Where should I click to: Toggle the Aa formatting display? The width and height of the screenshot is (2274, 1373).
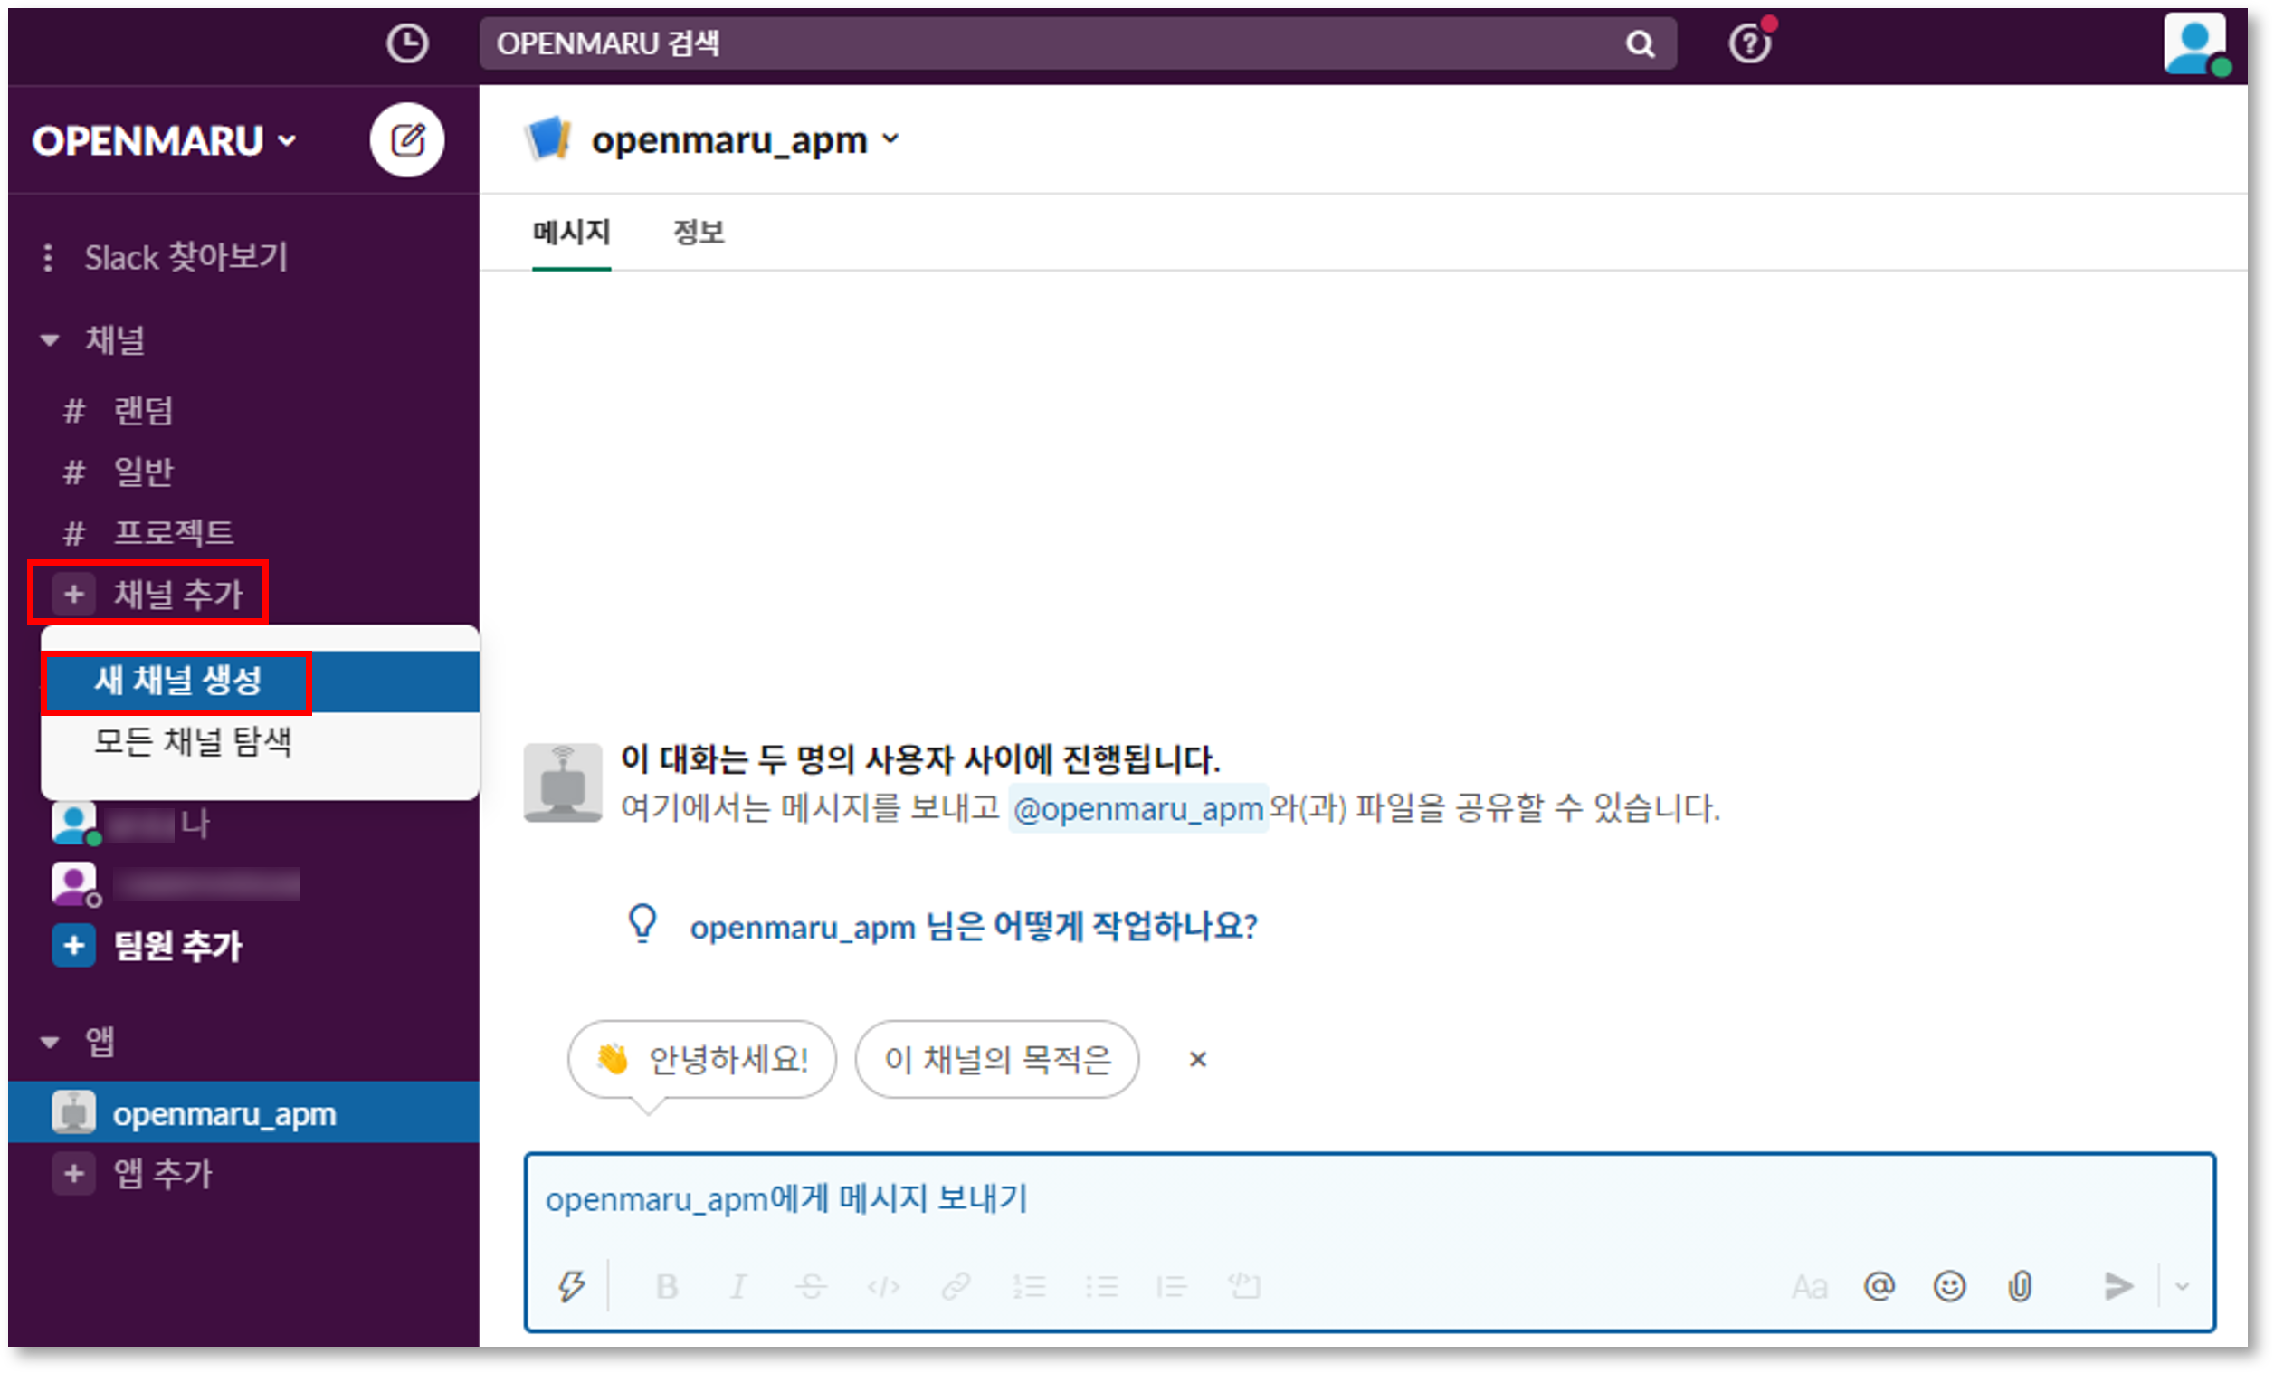point(1809,1285)
